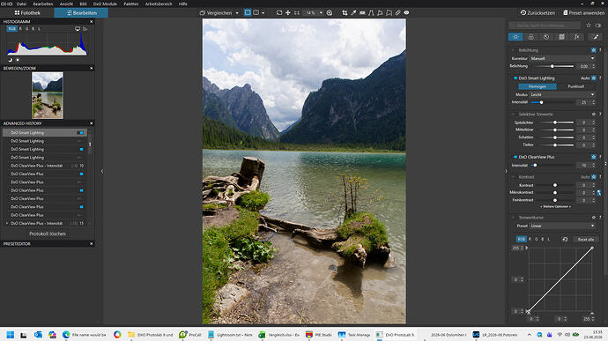This screenshot has width=608, height=341.
Task: Open the Korrektur Manuell dropdown
Action: 562,58
